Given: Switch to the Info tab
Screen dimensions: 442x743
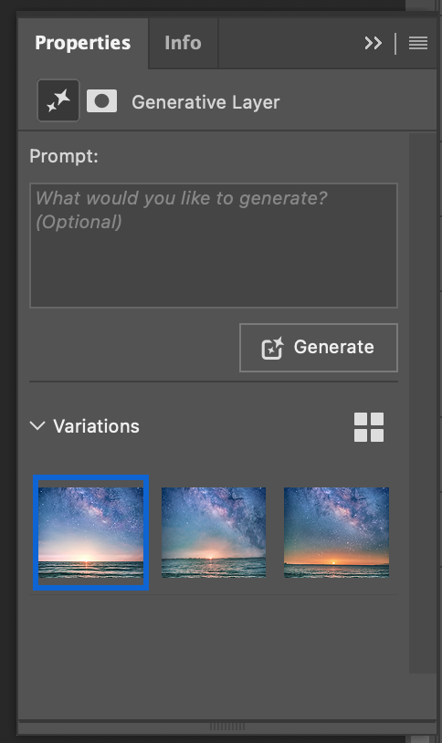Looking at the screenshot, I should point(183,43).
